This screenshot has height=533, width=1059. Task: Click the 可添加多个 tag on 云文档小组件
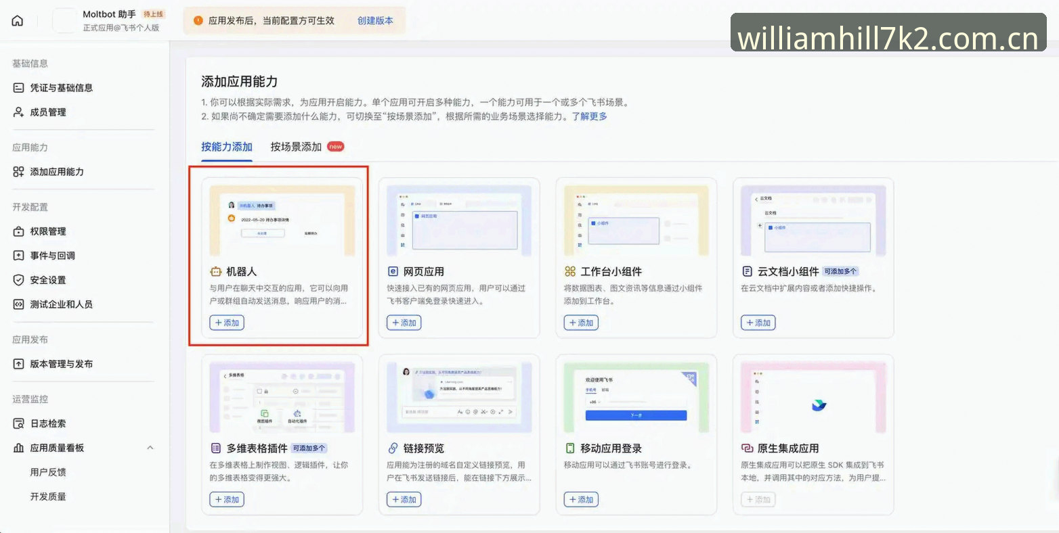(840, 271)
